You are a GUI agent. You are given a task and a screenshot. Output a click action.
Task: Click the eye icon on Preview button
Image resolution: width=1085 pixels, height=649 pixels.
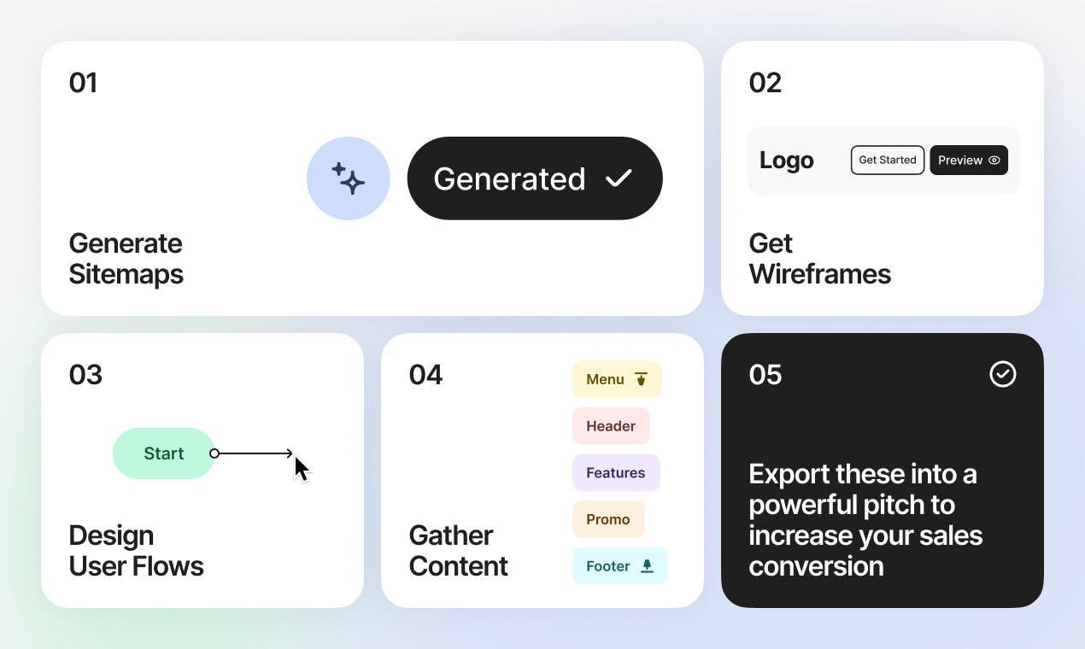click(x=994, y=161)
